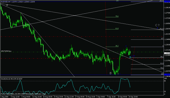Click the '12 Aug 16:00' time label
The height and width of the screenshot is (98, 170).
click(37, 97)
